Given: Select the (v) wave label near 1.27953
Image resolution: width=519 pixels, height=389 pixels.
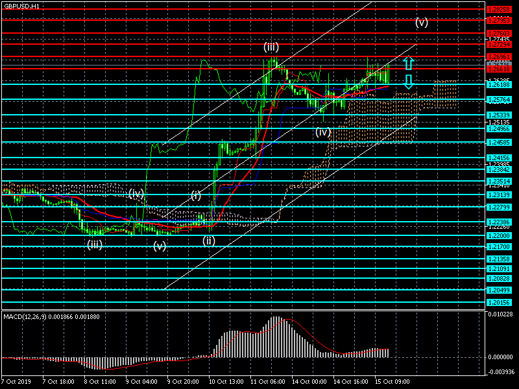Looking at the screenshot, I should (x=422, y=23).
